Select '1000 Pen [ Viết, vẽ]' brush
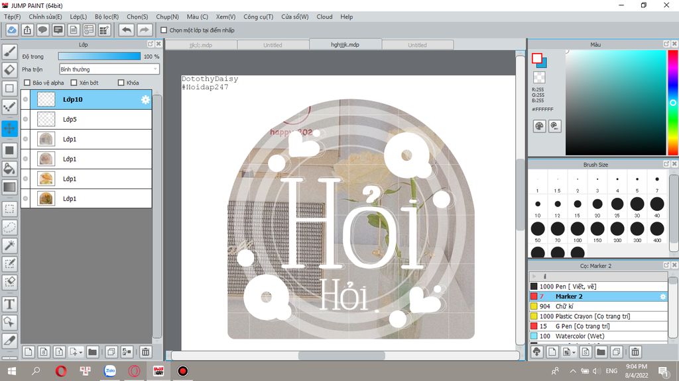679x381 pixels. point(598,286)
